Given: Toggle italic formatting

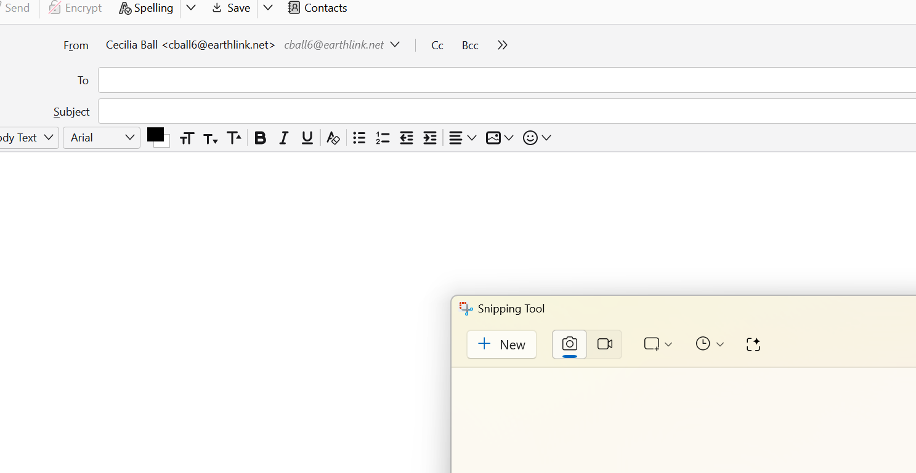Looking at the screenshot, I should pos(283,138).
